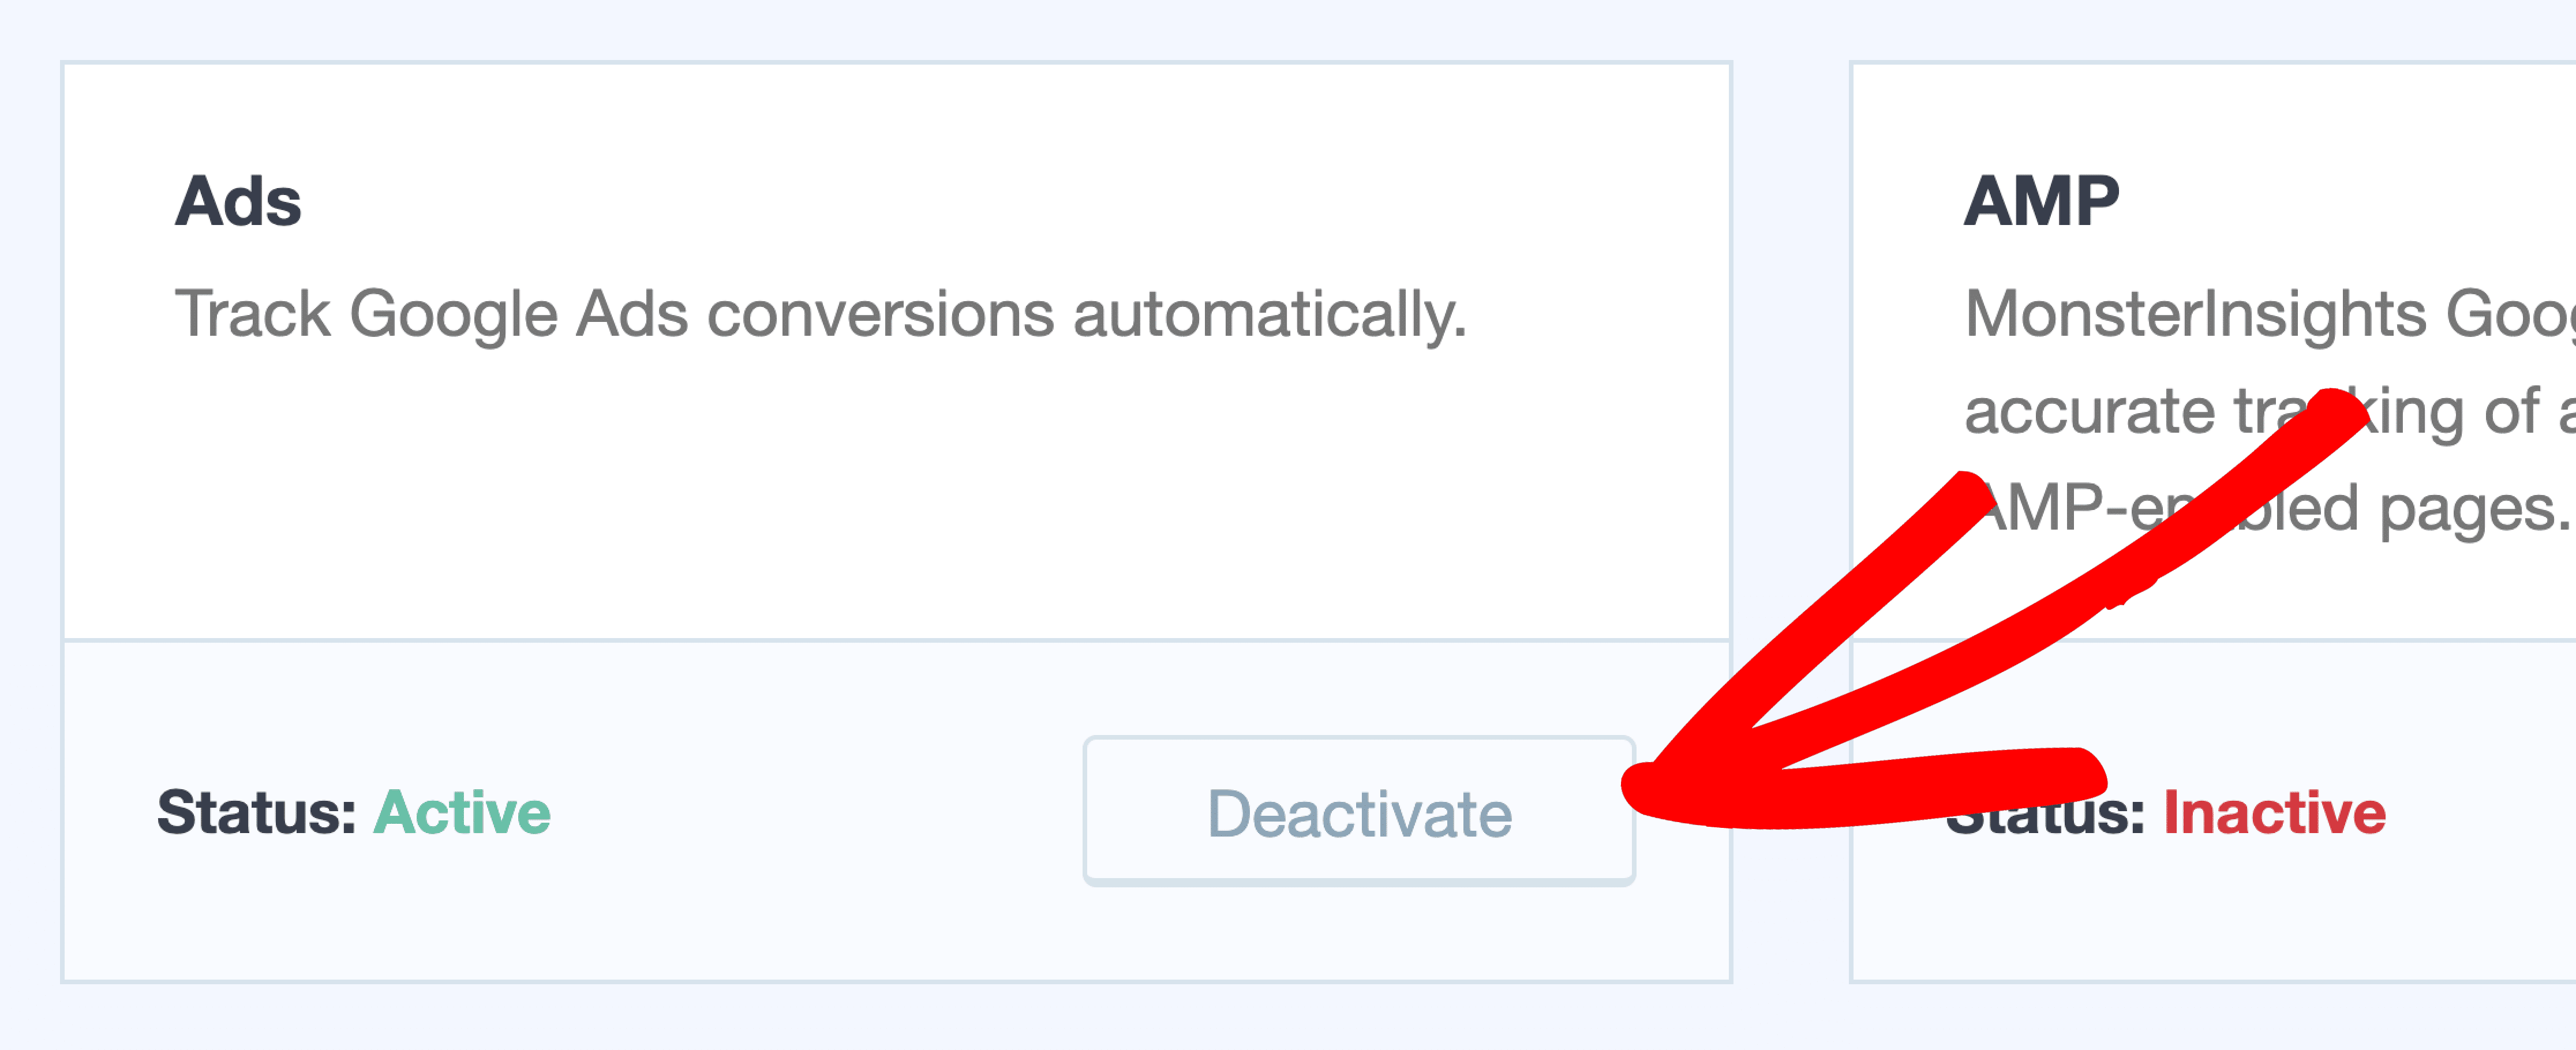Click the word 'Track' in Ads description
2576x1050 pixels.
252,314
